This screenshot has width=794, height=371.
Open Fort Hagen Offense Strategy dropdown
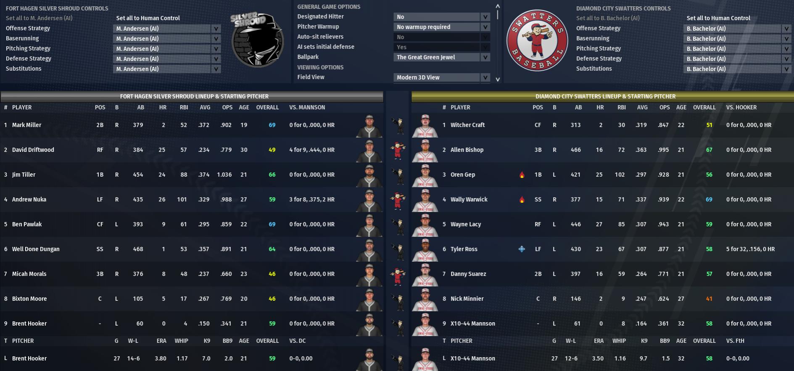(167, 29)
